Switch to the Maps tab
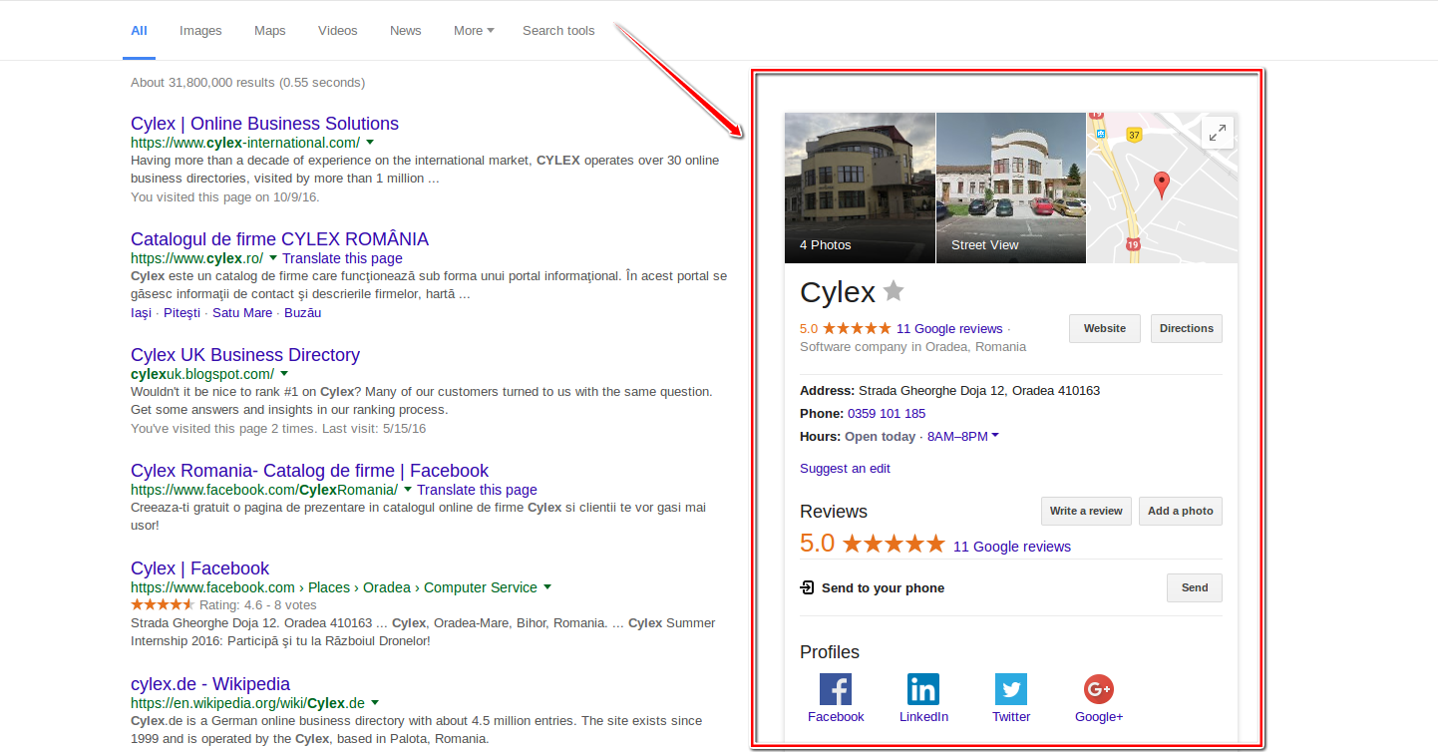The height and width of the screenshot is (752, 1438). tap(269, 30)
